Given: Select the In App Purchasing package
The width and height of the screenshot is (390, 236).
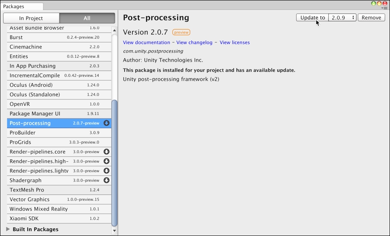Looking at the screenshot, I should click(59, 66).
